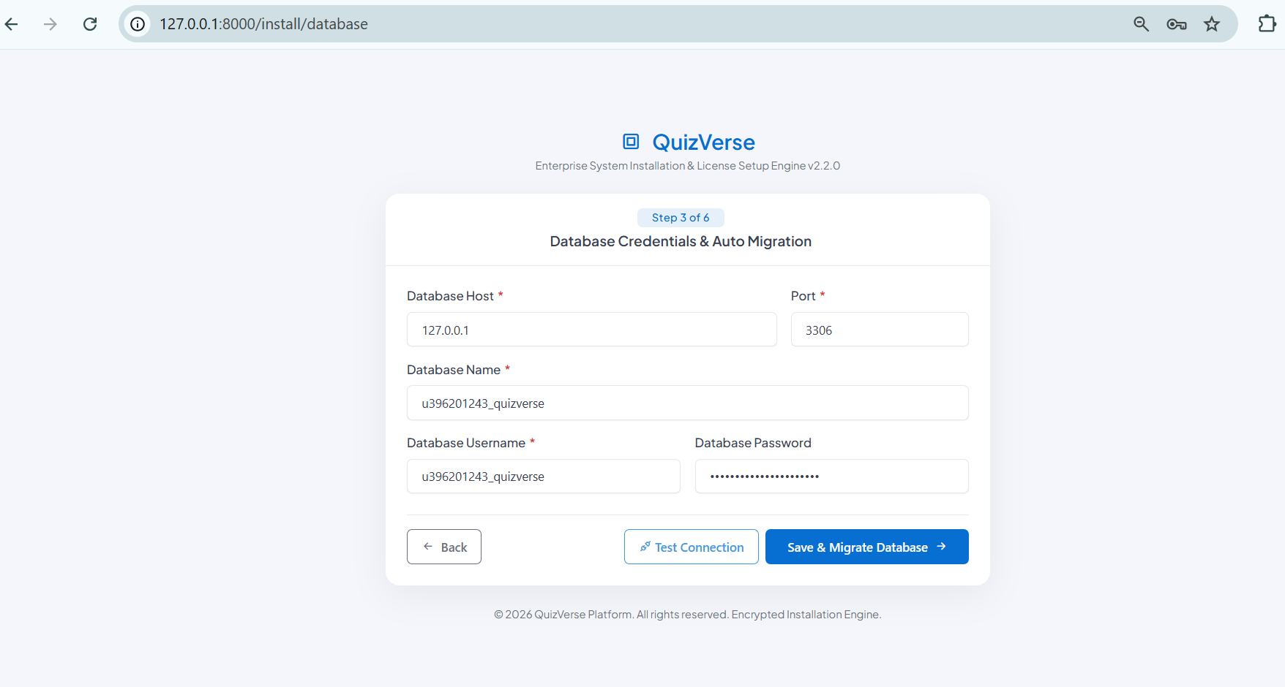Click the Enterprise System Installation subtitle text
The width and height of the screenshot is (1285, 687).
click(x=687, y=166)
